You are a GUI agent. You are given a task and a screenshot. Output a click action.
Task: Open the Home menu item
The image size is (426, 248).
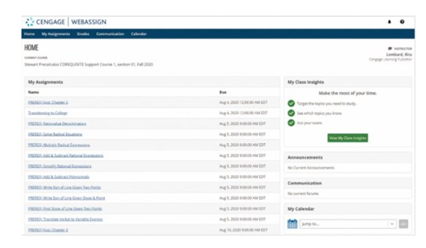tap(29, 34)
